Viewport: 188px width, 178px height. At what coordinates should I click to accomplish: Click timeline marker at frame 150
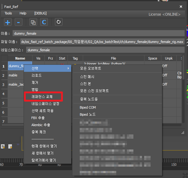pos(174,164)
